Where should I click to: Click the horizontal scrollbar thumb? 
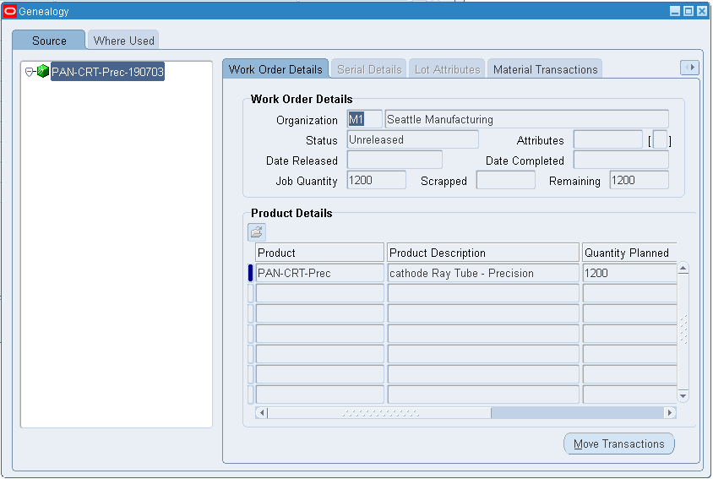click(379, 412)
